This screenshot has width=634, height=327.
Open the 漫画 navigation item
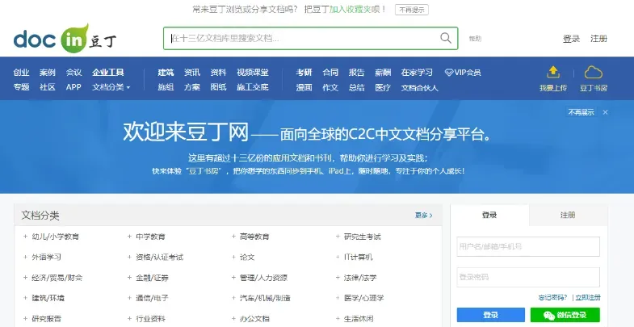pyautogui.click(x=304, y=87)
